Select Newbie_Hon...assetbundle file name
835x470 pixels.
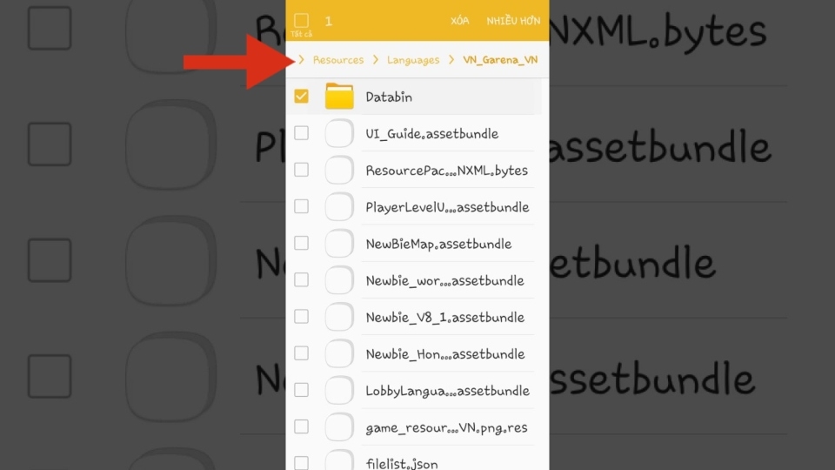point(445,354)
